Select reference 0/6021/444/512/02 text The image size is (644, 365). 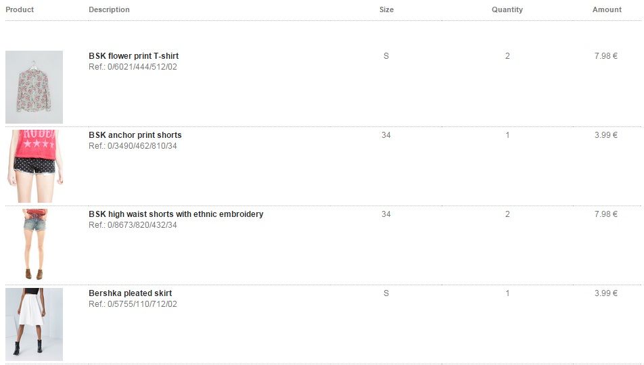point(142,67)
